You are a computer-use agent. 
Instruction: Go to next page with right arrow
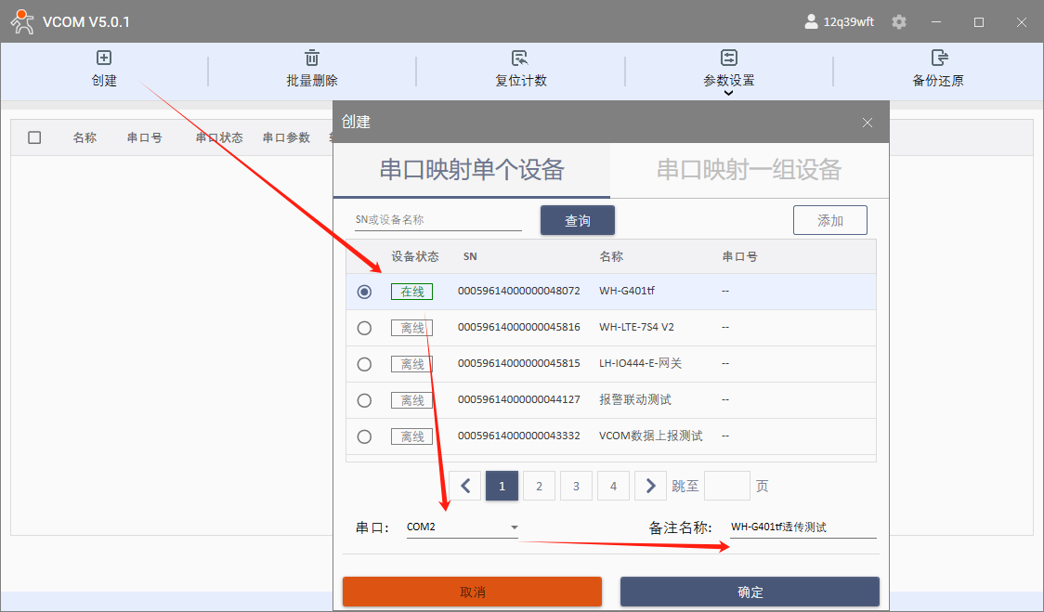[x=650, y=486]
